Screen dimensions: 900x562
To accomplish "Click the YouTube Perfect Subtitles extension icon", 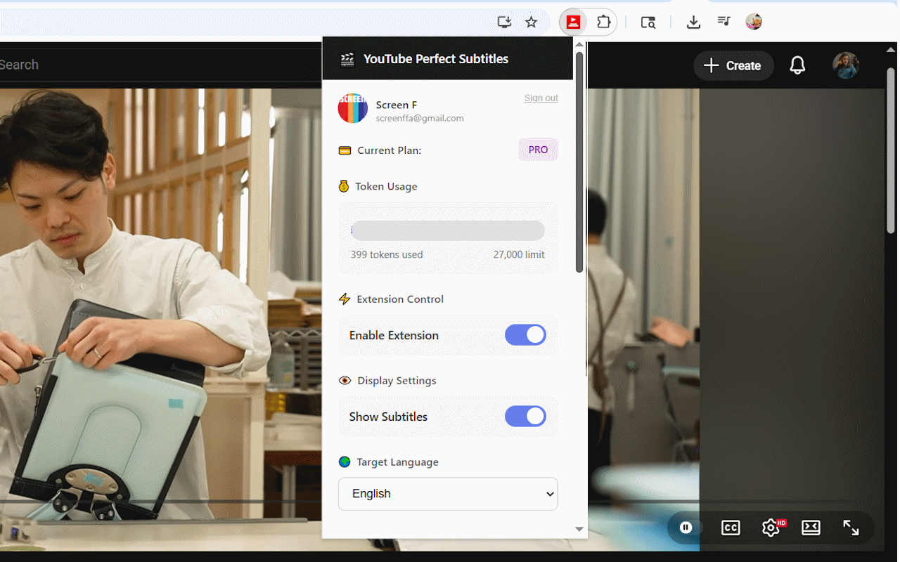I will (x=573, y=22).
